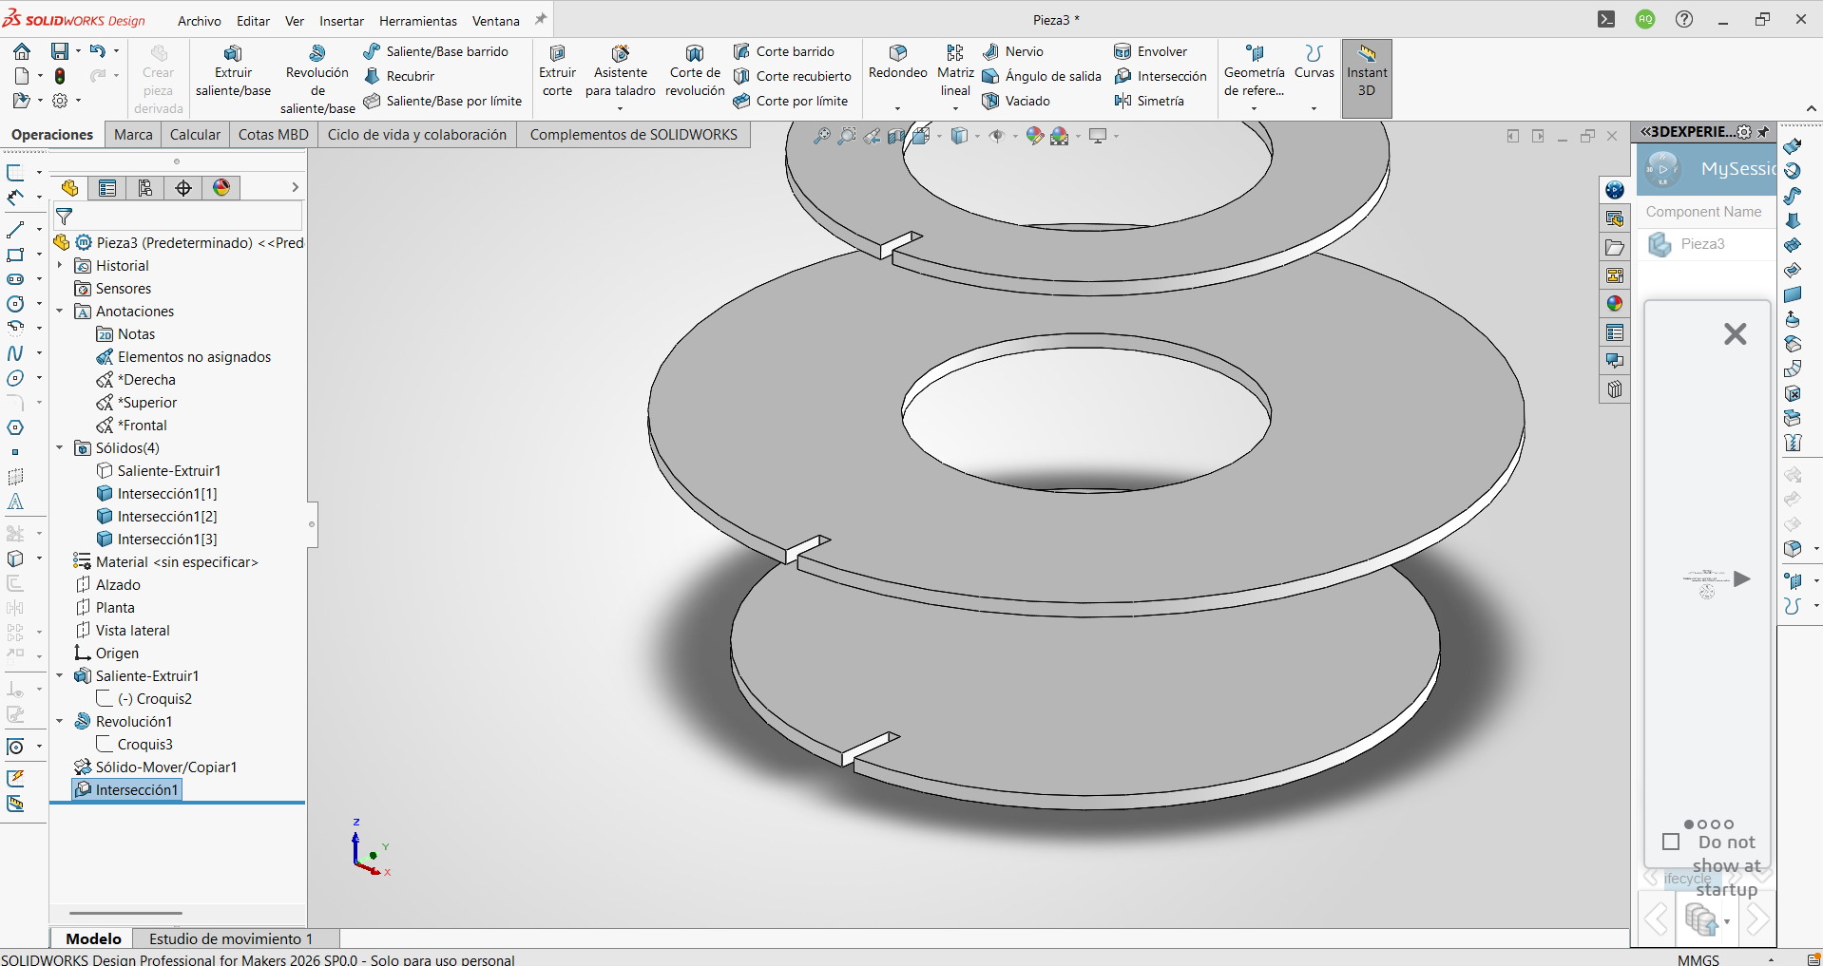Screen dimensions: 1823x966
Task: Collapse the Anotaciones tree node
Action: click(59, 312)
